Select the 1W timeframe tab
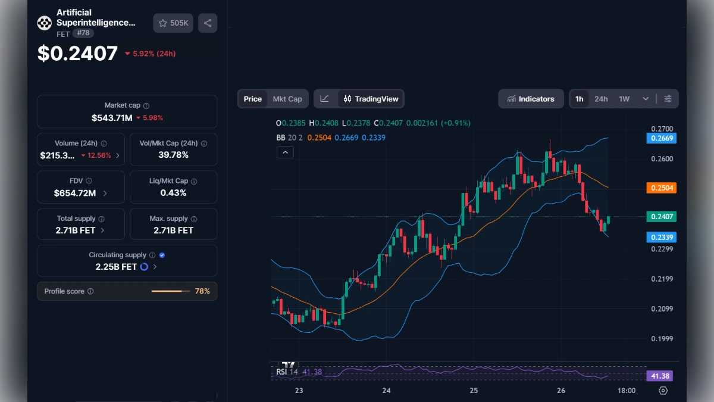 point(623,98)
